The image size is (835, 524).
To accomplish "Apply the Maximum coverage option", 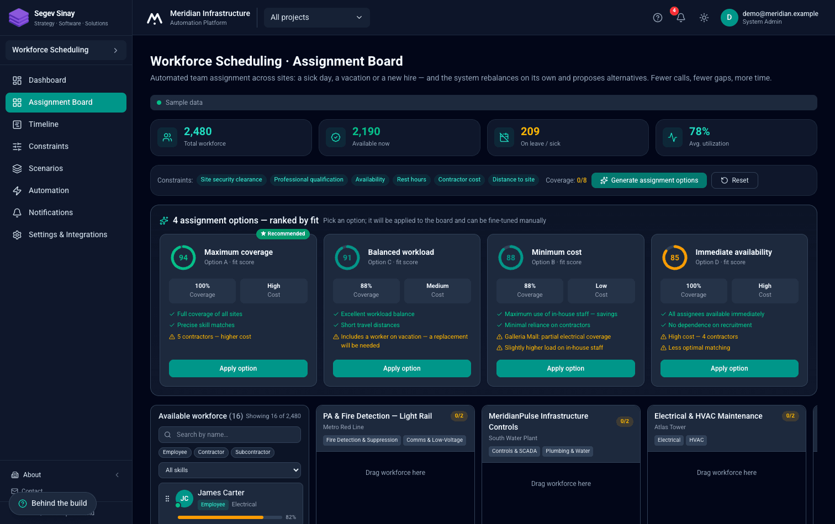I will (238, 368).
